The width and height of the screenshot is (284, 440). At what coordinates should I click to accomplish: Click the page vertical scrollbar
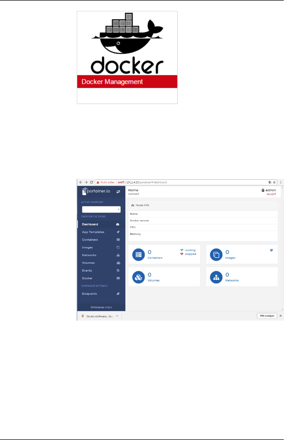283,248
